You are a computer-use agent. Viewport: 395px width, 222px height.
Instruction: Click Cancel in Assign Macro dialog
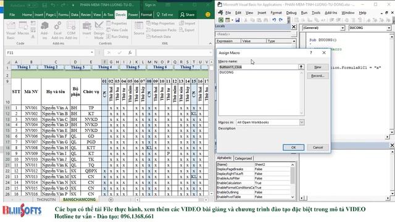click(x=318, y=147)
